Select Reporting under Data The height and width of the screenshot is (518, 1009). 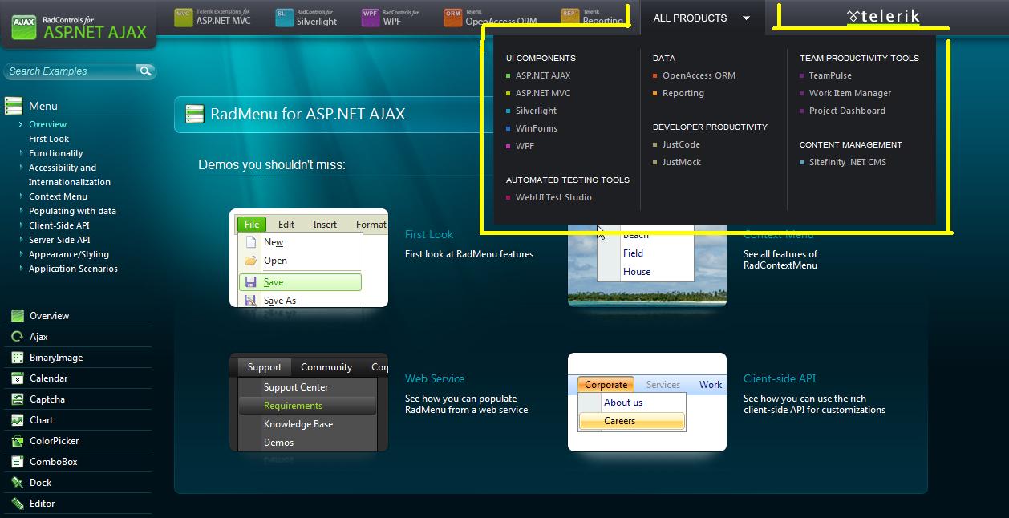coord(683,93)
